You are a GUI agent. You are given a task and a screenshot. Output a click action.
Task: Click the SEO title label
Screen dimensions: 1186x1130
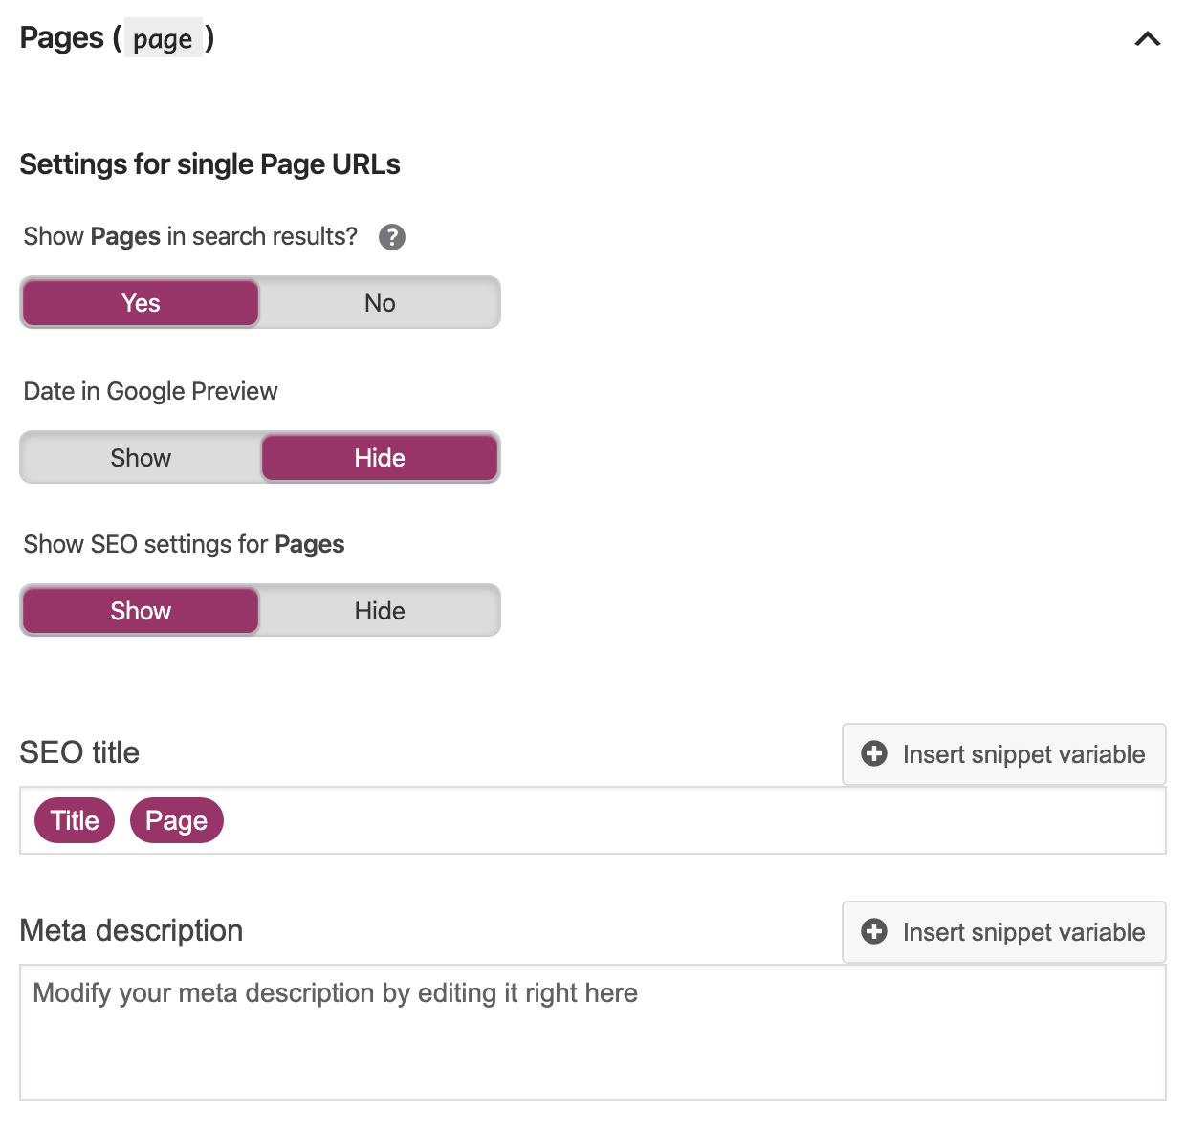click(79, 752)
